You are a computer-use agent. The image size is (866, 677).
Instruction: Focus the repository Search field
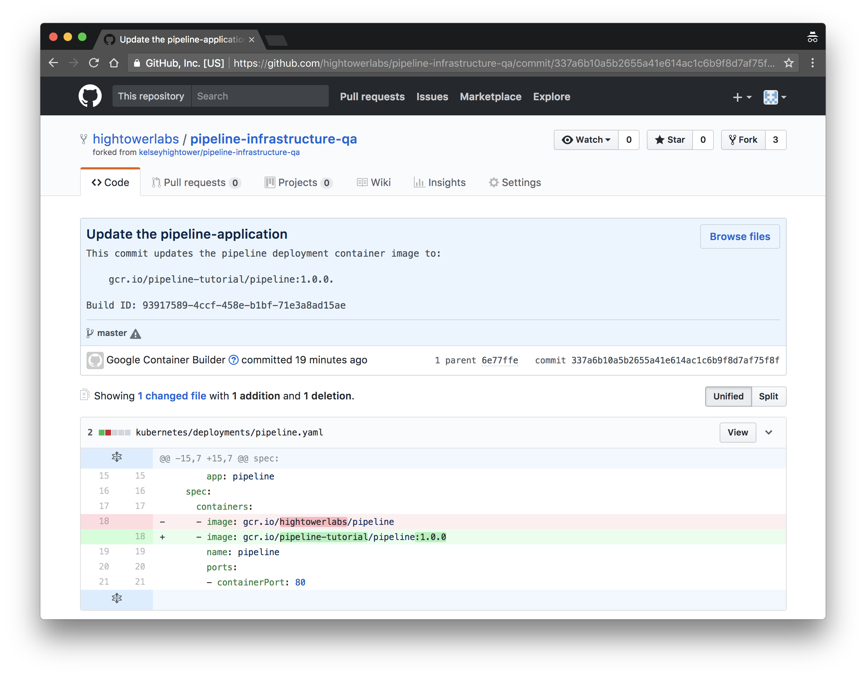(260, 96)
